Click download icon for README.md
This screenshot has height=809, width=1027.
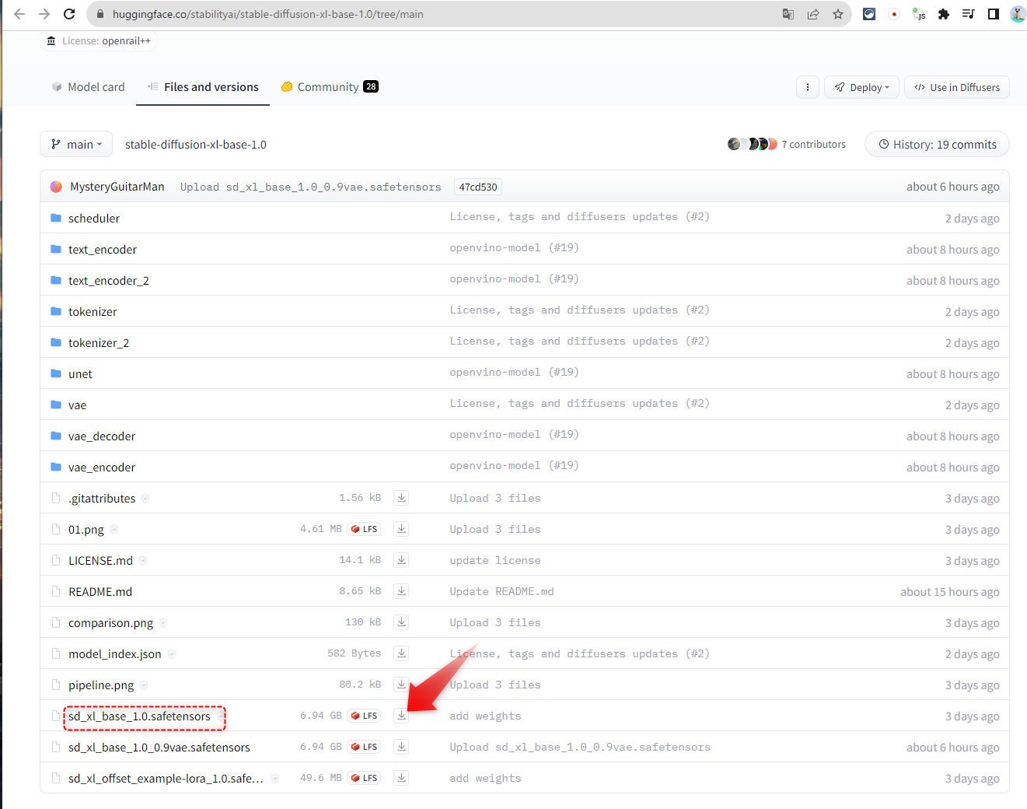tap(401, 591)
